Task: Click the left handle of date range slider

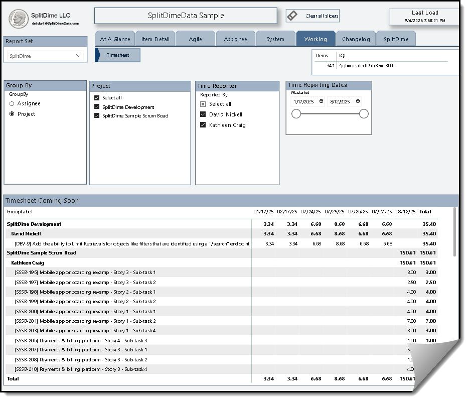Action: 296,114
